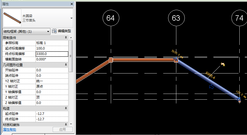The height and width of the screenshot is (135, 247).
Task: Click the properties panel scrollbar up arrow
Action: pos(71,38)
